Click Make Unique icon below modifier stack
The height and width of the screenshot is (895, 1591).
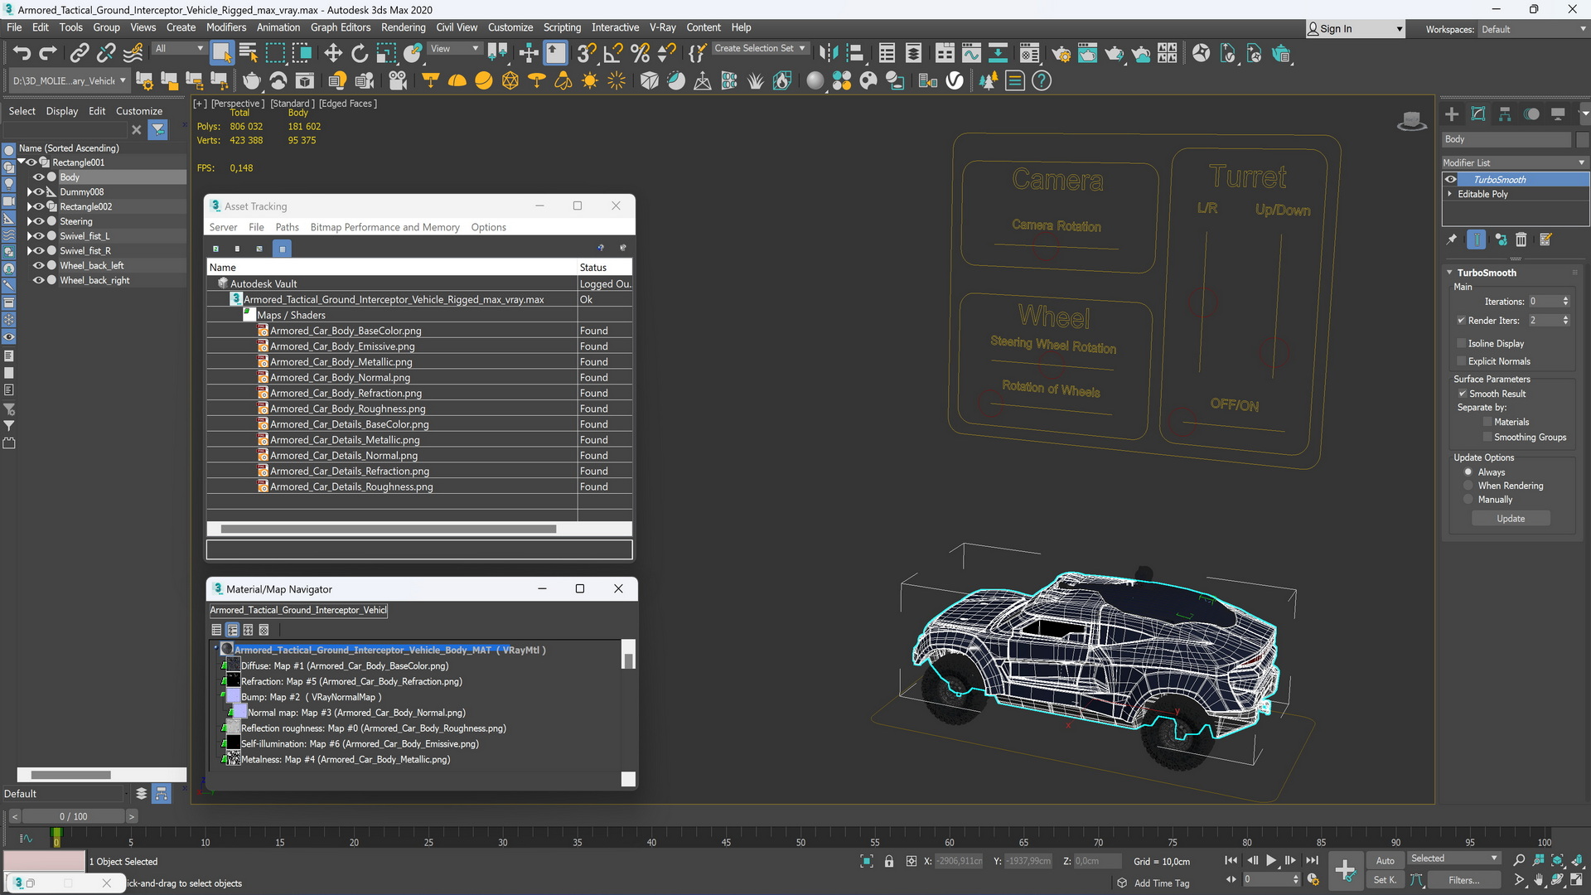(1501, 239)
